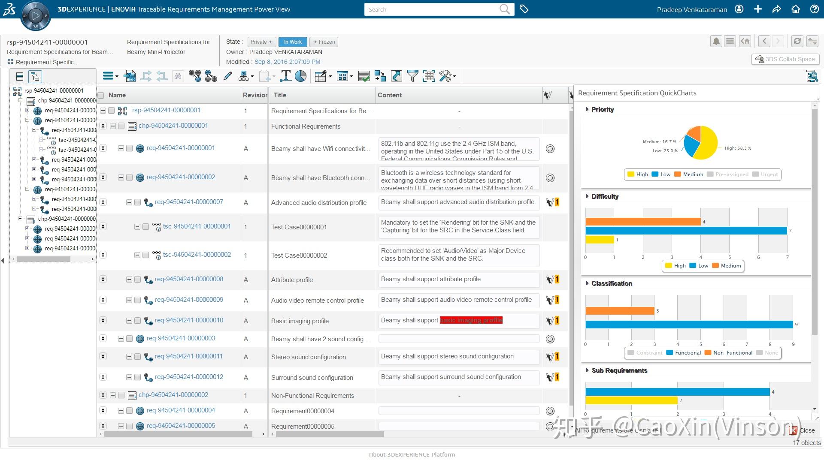This screenshot has height=463, width=824.
Task: Toggle the select-all checkbox in Name header
Action: [x=101, y=95]
